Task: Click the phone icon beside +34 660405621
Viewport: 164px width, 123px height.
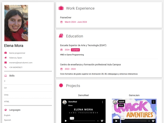Action: [x=5, y=67]
